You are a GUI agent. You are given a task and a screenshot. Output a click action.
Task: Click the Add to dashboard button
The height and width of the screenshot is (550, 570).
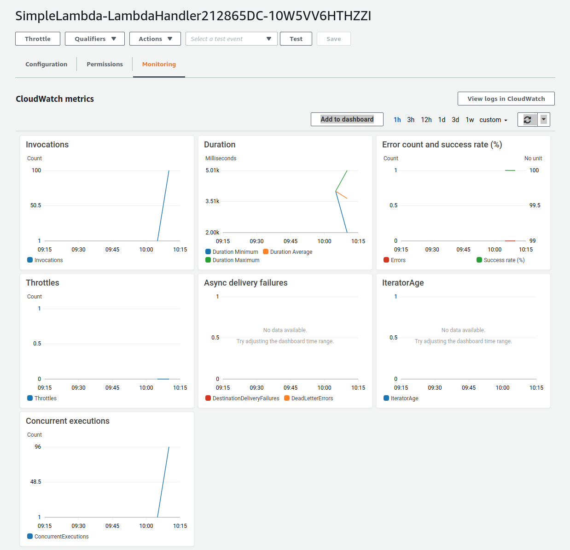click(347, 119)
